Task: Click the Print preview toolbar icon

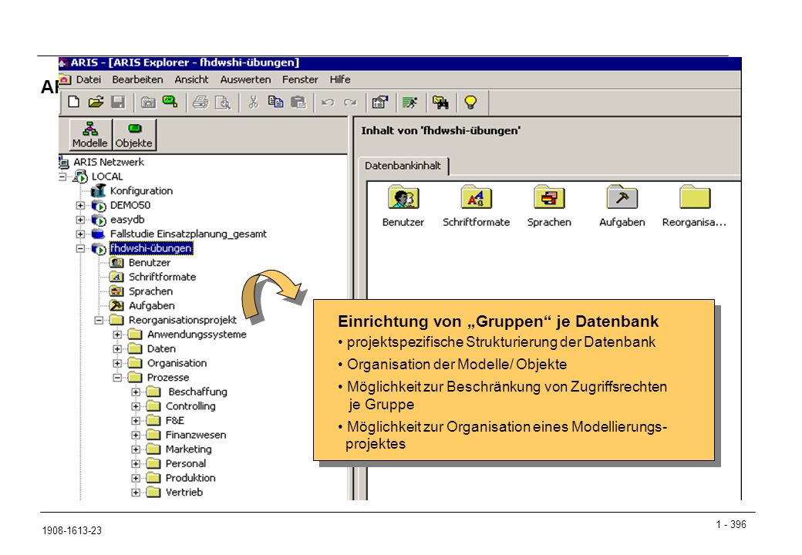Action: tap(223, 103)
